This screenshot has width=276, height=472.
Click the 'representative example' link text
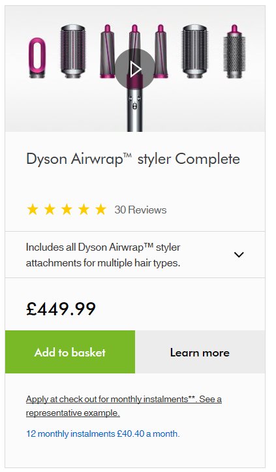pyautogui.click(x=73, y=413)
